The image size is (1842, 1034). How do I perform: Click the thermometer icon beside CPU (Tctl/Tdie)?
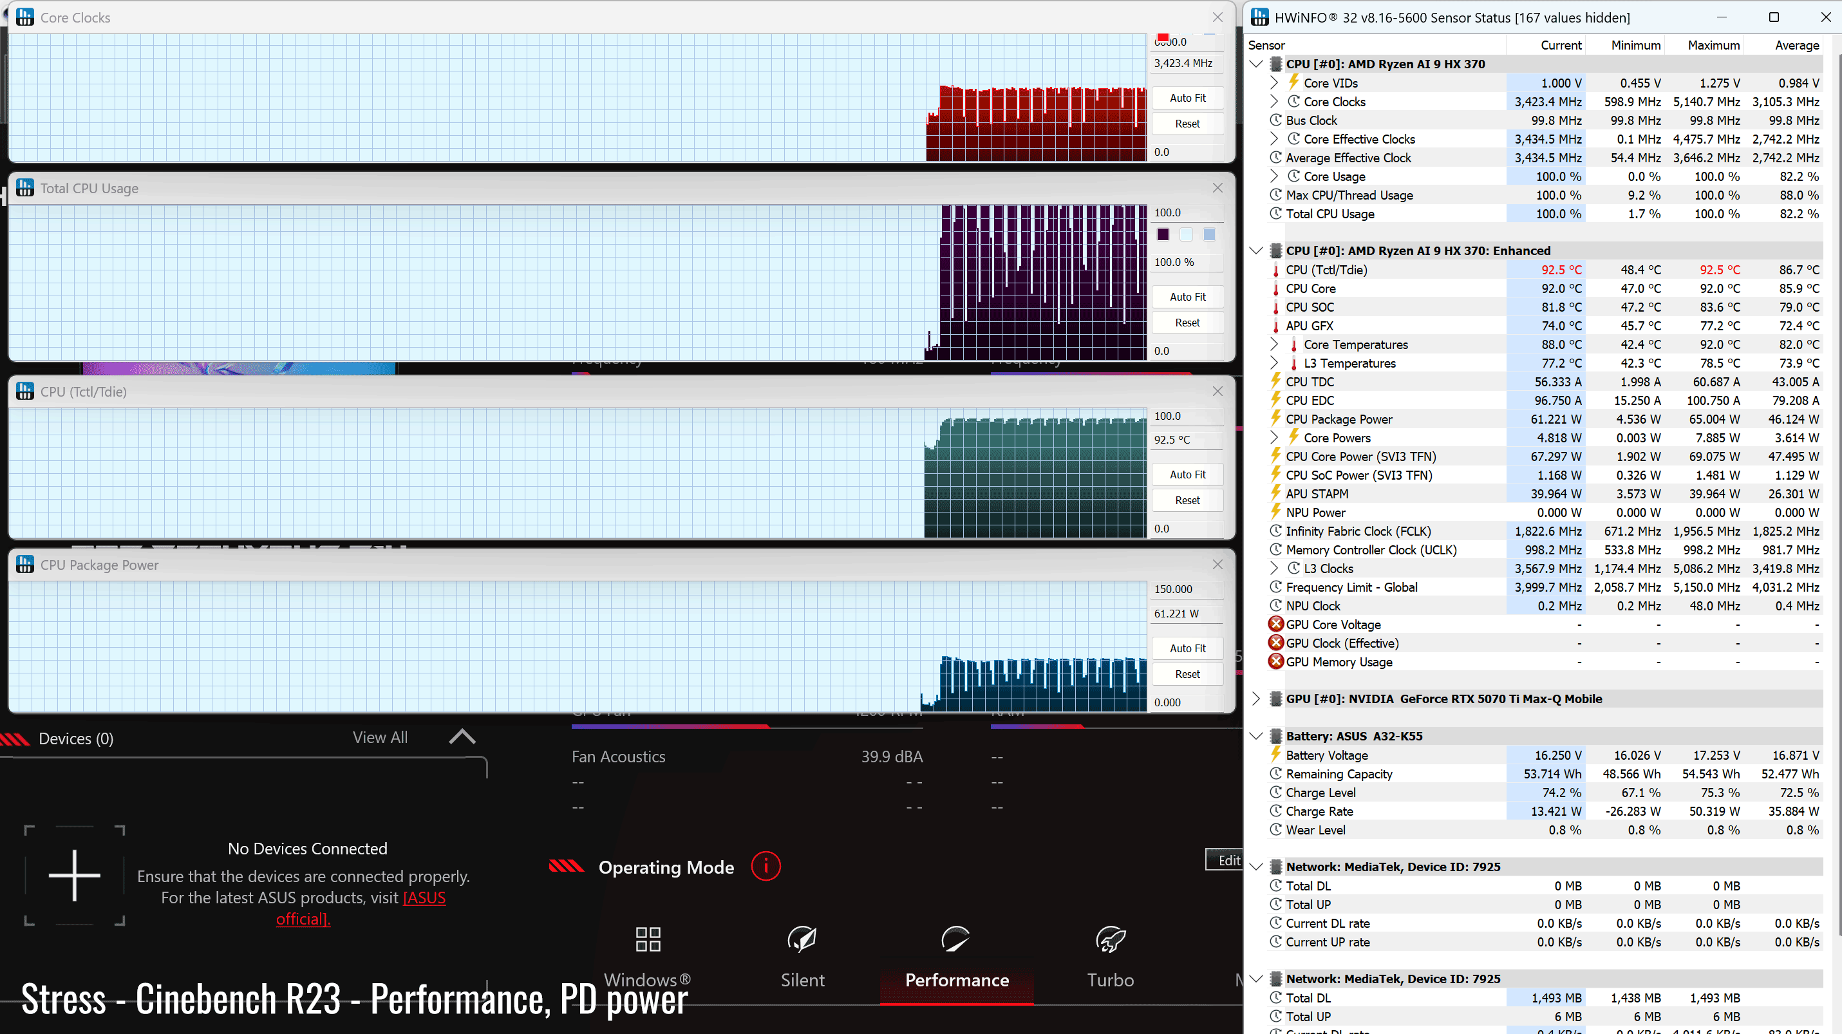pos(1275,270)
